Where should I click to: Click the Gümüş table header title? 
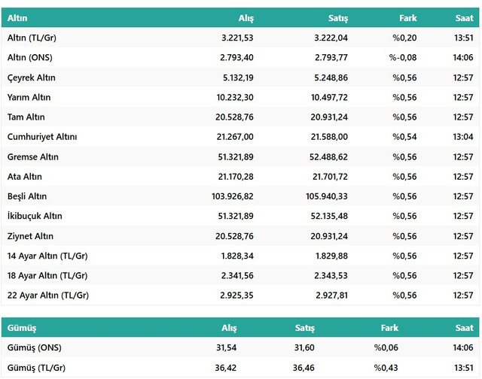[x=22, y=328]
